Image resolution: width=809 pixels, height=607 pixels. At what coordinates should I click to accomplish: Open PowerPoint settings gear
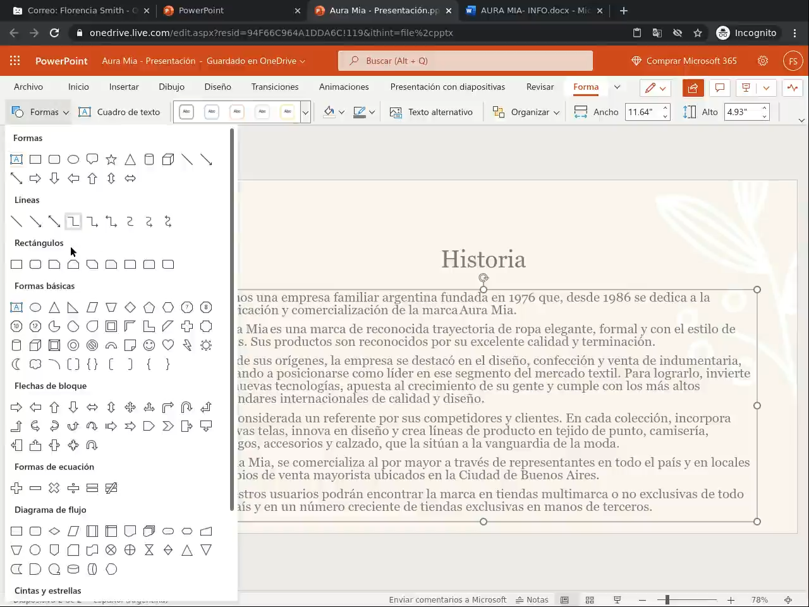[763, 61]
